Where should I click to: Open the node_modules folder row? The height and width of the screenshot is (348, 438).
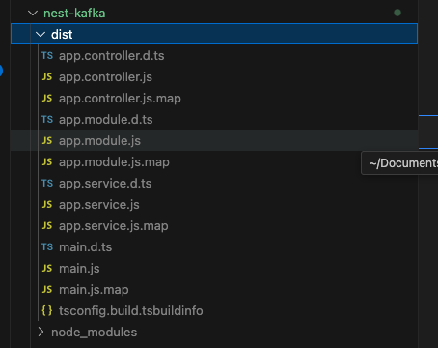coord(214,333)
